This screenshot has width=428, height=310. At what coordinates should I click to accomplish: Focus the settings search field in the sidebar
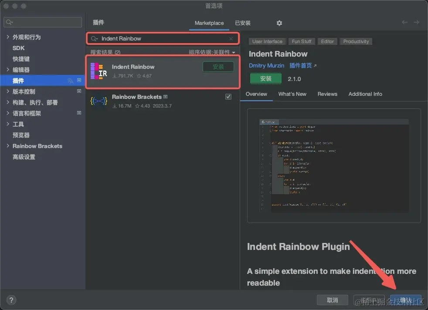43,22
